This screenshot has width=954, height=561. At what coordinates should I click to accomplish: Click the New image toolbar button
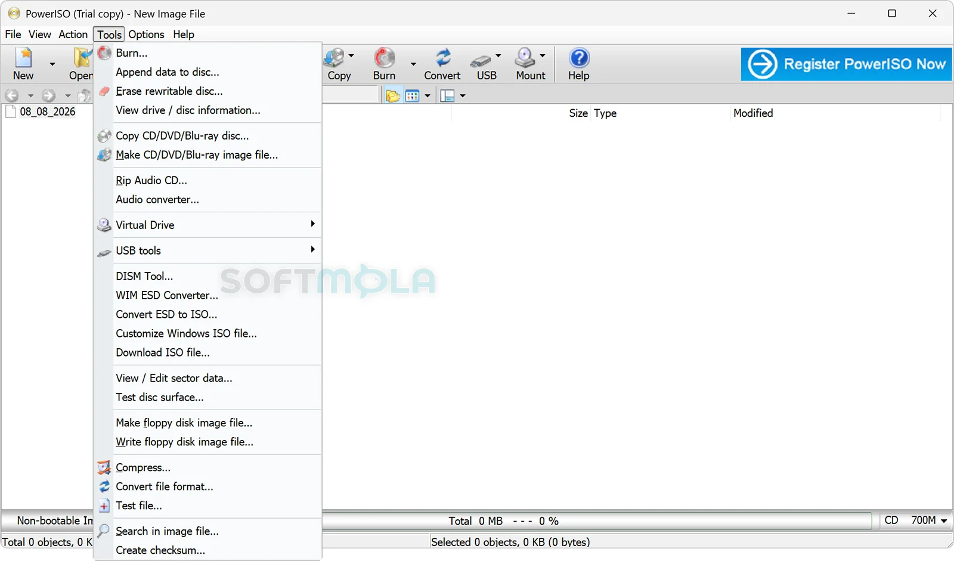click(23, 64)
